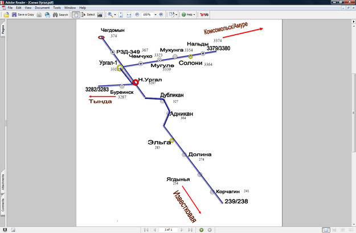Click the Rotate view page icon
Image resolution: width=356 pixels, height=233 pixels.
pos(171,15)
